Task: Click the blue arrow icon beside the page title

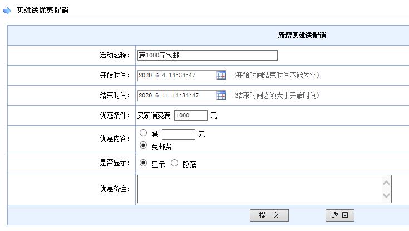Action: pyautogui.click(x=7, y=10)
